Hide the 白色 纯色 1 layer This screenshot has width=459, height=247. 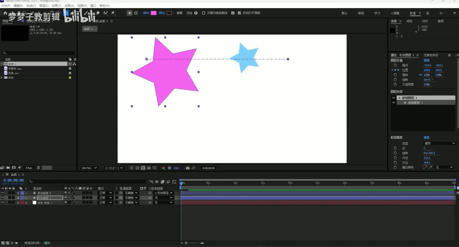(x=3, y=203)
